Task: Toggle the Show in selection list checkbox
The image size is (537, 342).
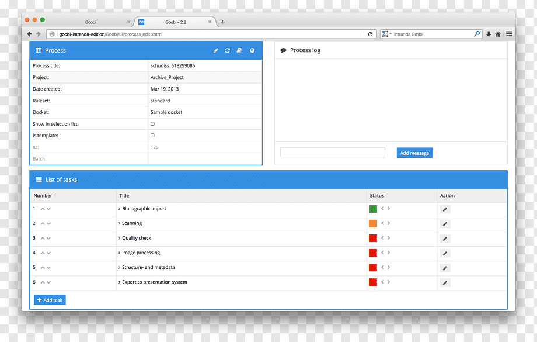Action: [152, 123]
